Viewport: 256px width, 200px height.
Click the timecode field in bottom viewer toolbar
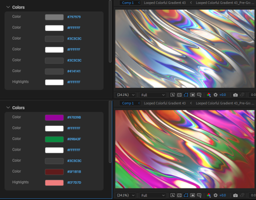coord(253,195)
